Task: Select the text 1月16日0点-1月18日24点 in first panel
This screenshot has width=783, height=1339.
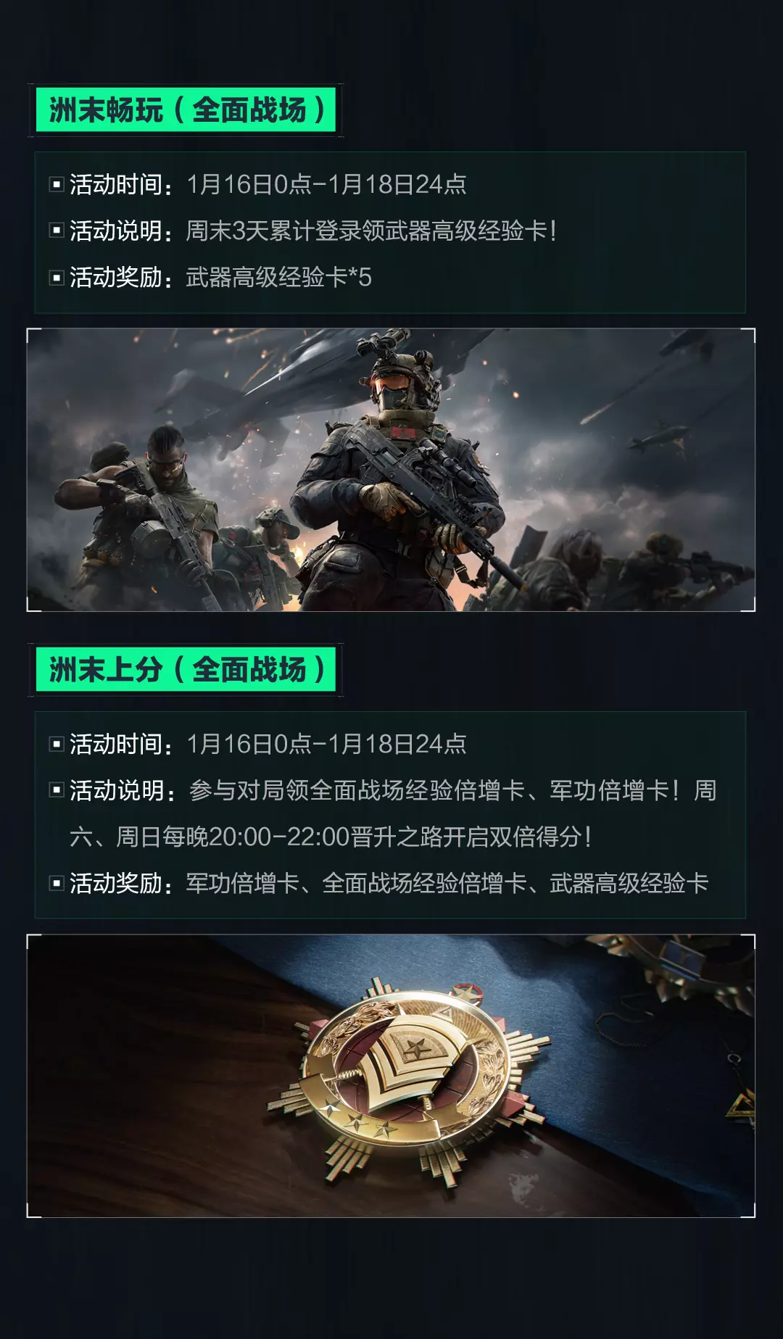Action: pyautogui.click(x=326, y=185)
